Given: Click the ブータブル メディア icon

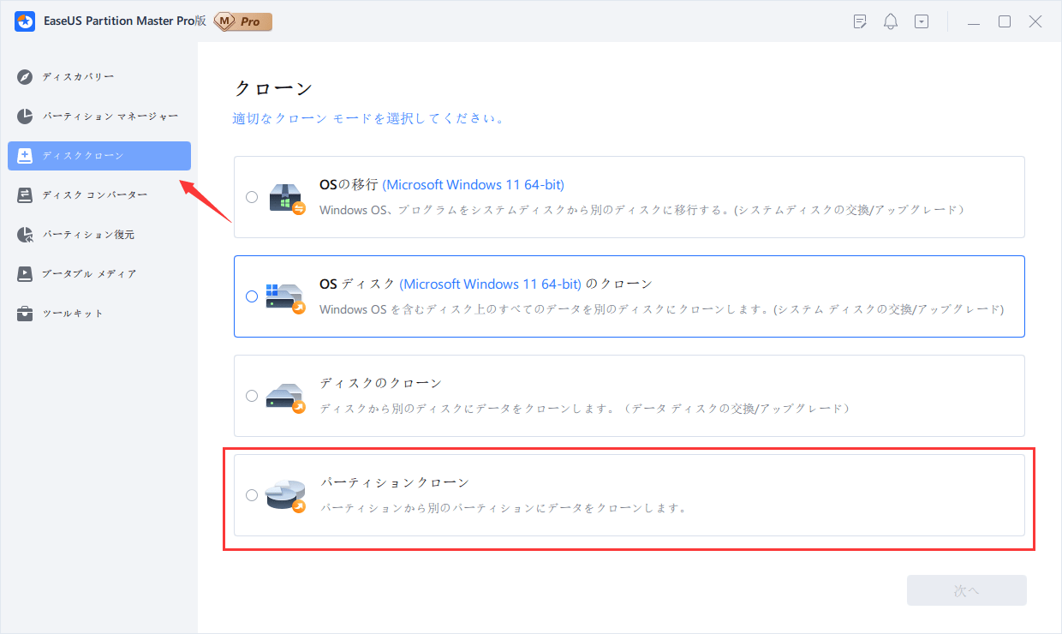Looking at the screenshot, I should [x=25, y=274].
